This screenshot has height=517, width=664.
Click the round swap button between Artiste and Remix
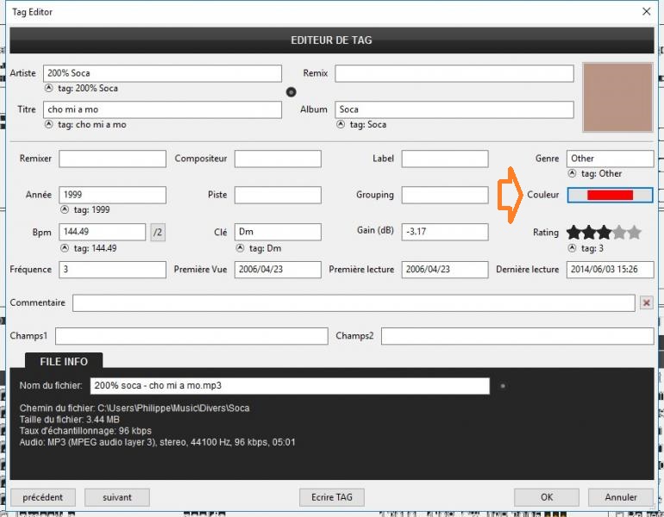coord(291,91)
